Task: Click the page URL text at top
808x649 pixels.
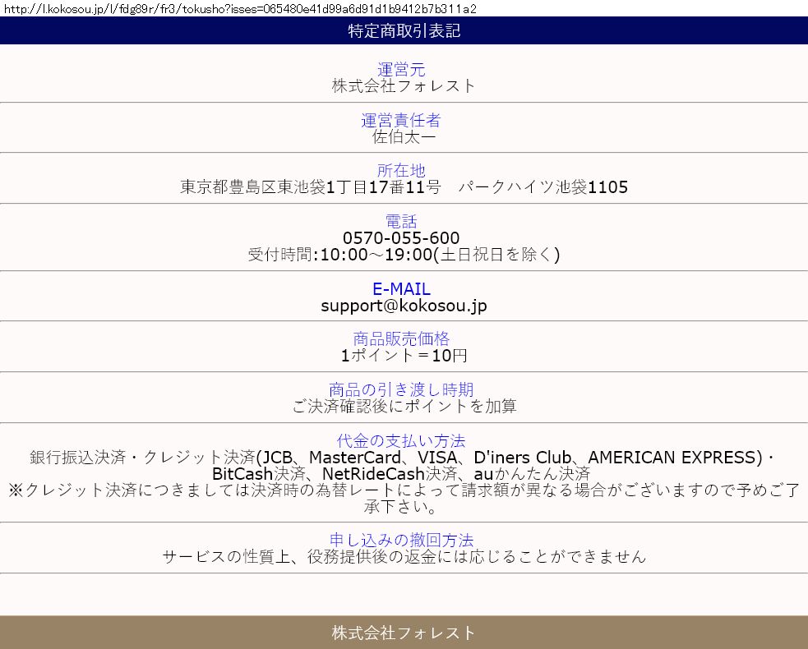Action: coord(239,8)
